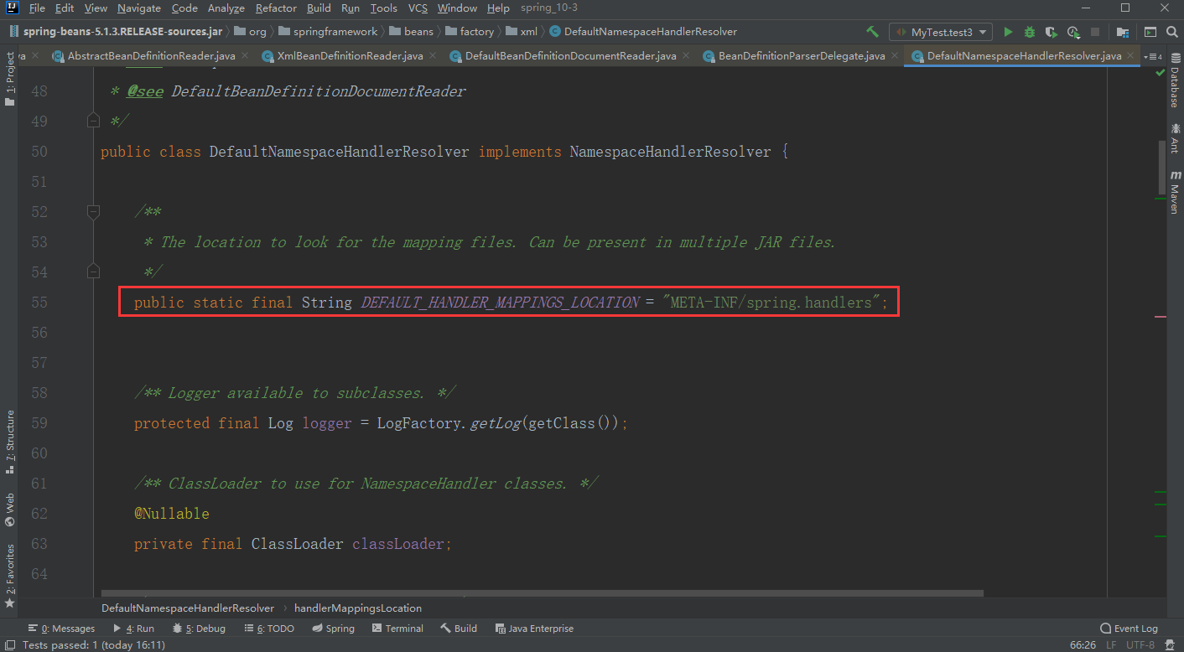Show hidden editor tabs list dropdown
1184x652 pixels.
click(x=1151, y=56)
